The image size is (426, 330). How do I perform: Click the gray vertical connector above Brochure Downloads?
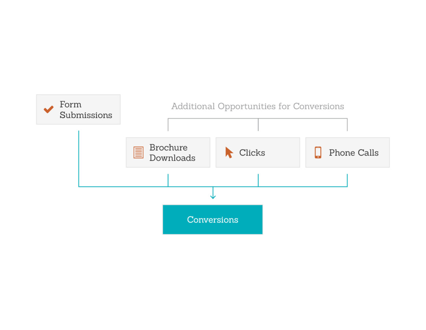tap(168, 125)
